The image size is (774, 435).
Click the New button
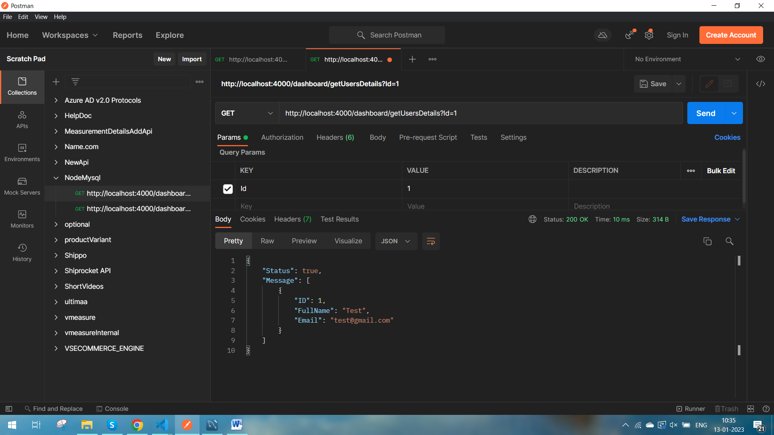[x=164, y=59]
